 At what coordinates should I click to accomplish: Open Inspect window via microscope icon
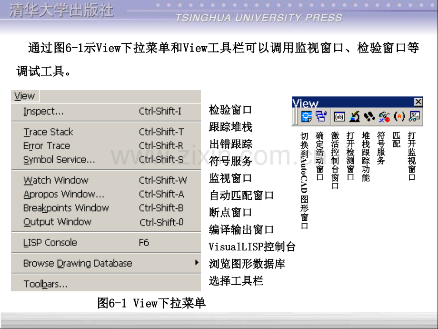click(355, 116)
